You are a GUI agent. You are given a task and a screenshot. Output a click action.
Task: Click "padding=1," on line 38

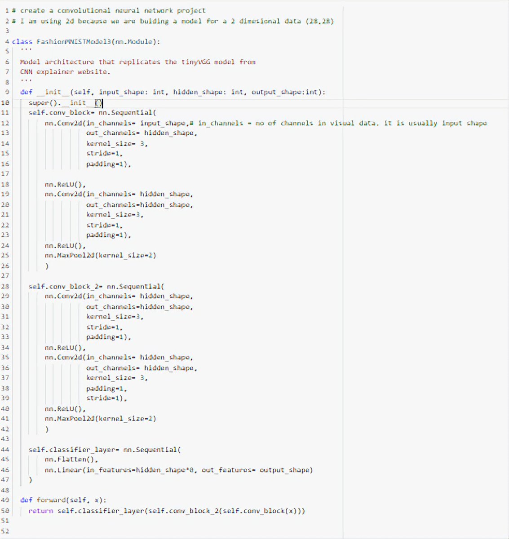(107, 388)
